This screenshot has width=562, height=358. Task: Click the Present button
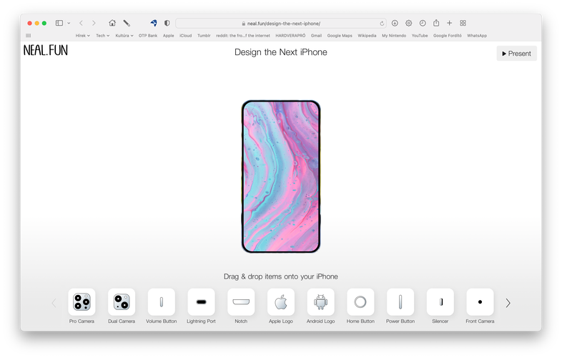pos(516,54)
